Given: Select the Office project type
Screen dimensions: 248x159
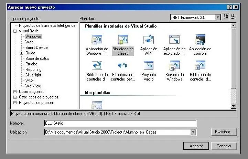Looking at the screenshot, I should coord(30,53).
